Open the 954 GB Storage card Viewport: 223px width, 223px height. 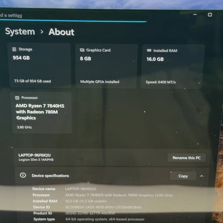coord(40,65)
